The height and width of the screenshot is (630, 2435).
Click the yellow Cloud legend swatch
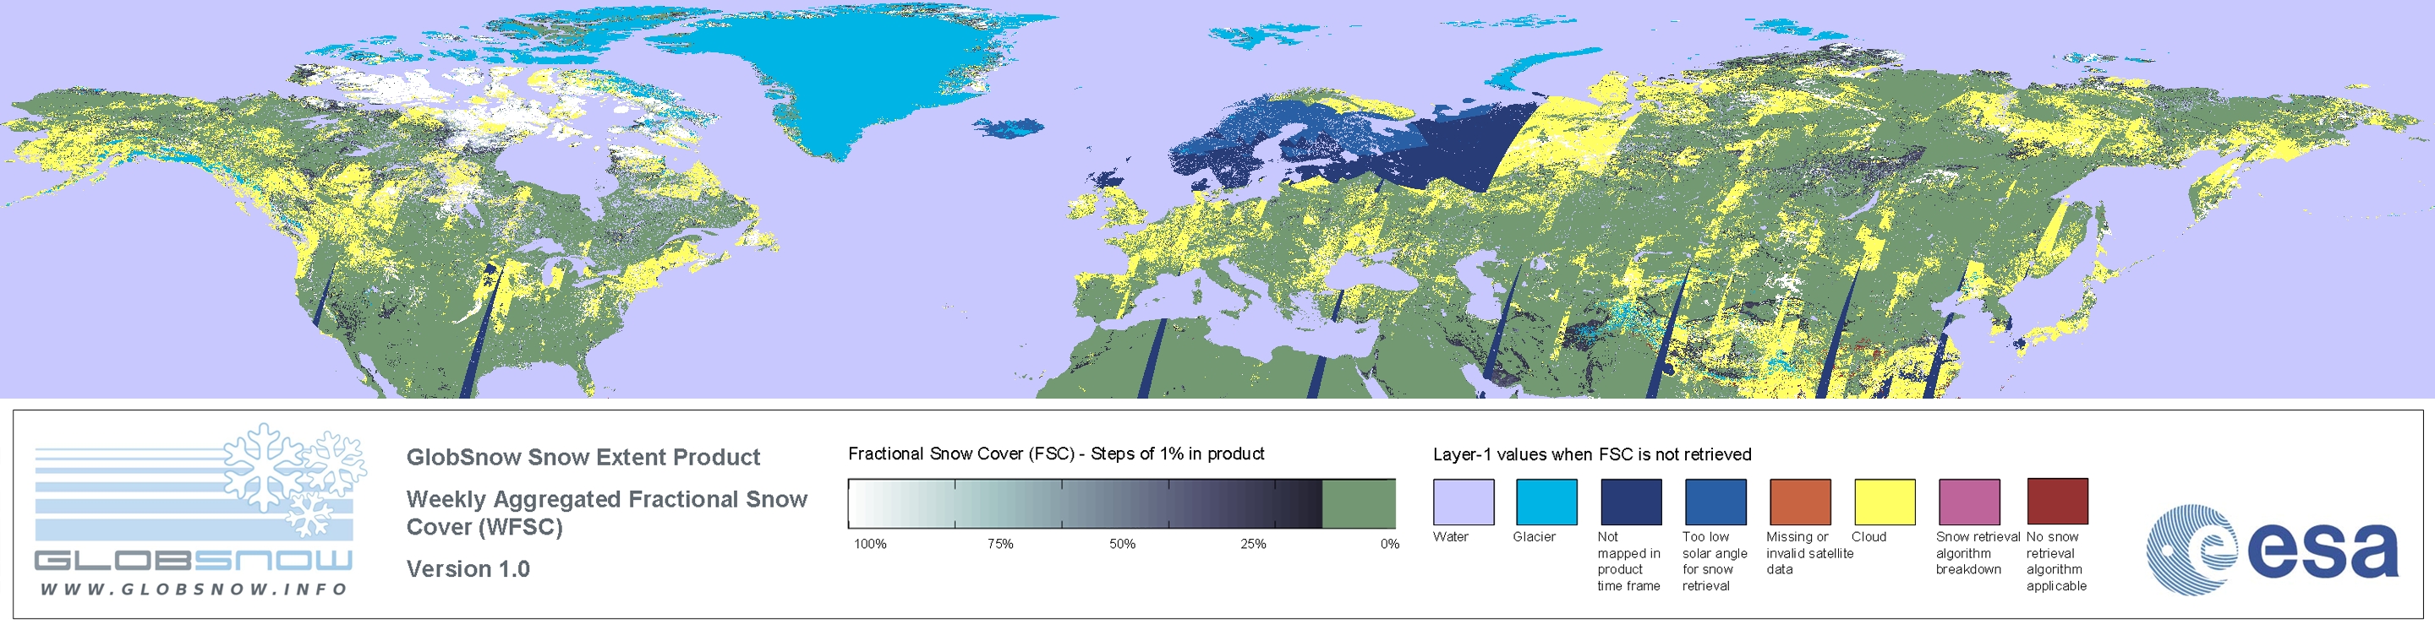(x=1885, y=502)
